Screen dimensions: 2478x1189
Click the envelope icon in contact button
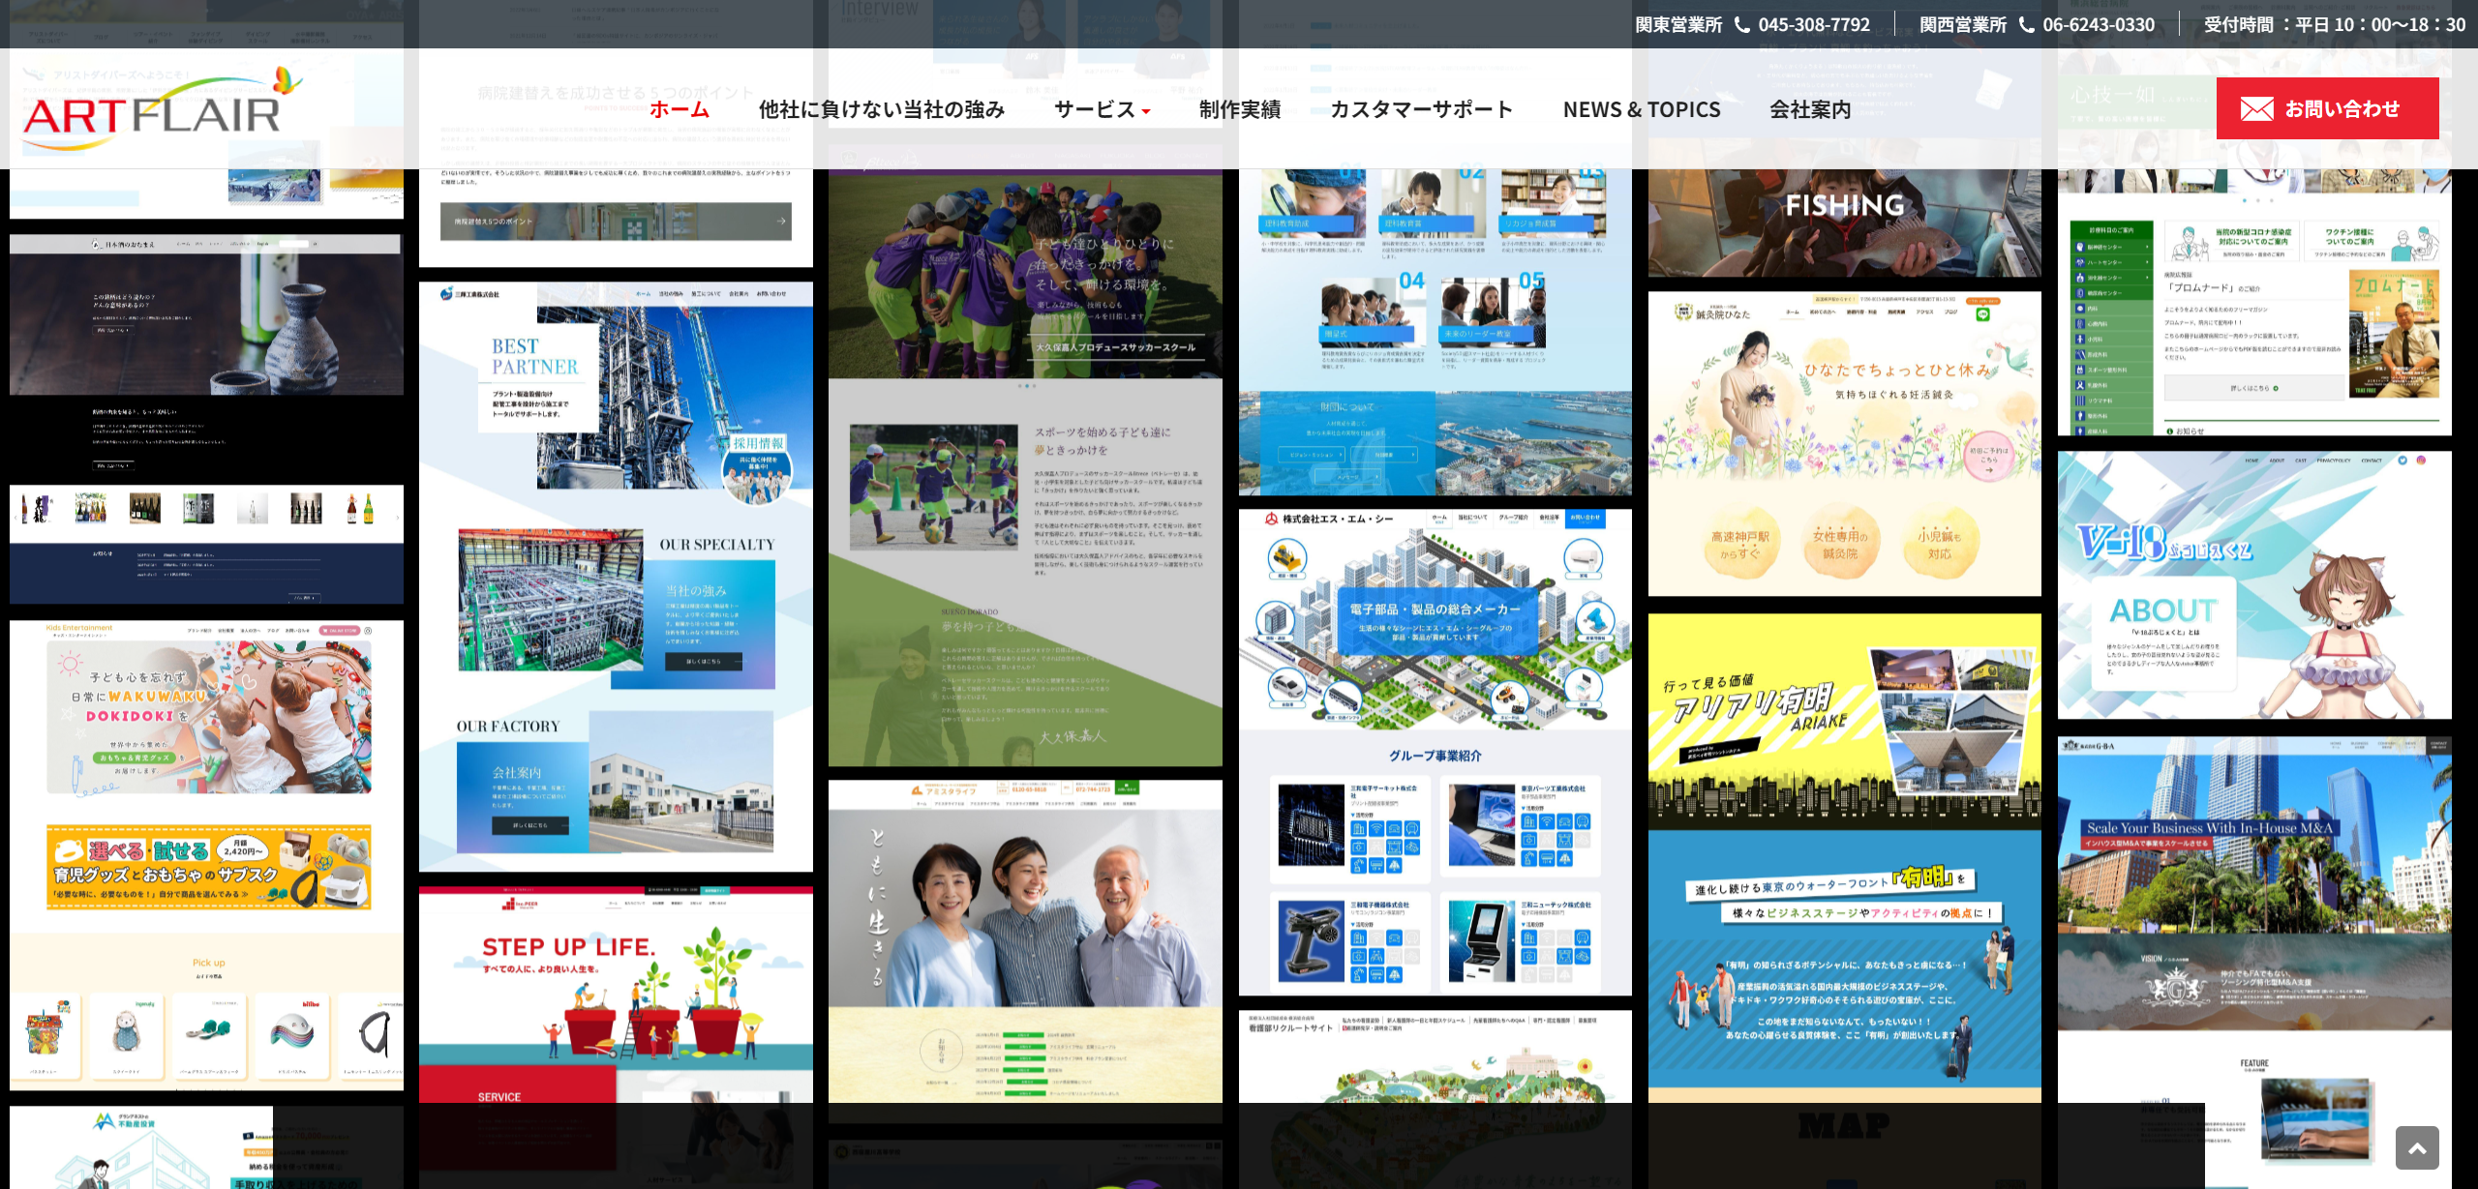pyautogui.click(x=2257, y=109)
